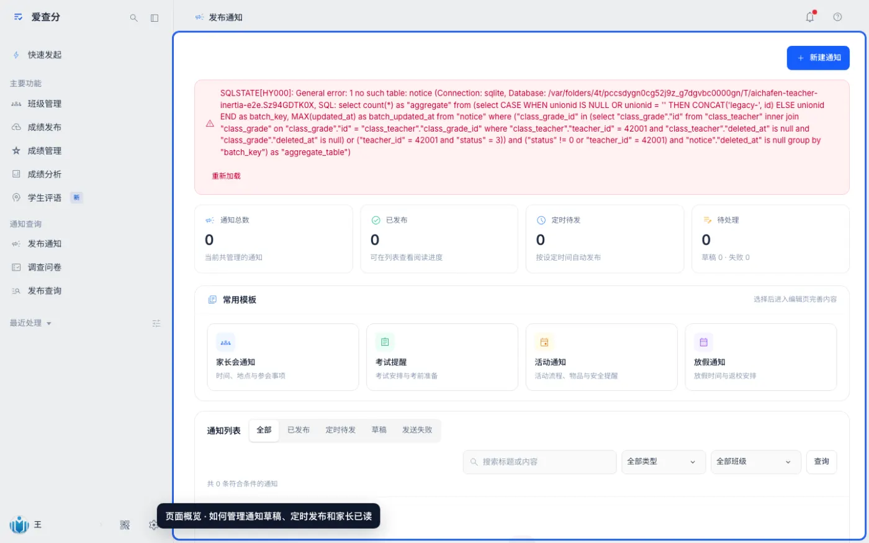Click the 通知总数 stat card

click(x=274, y=239)
